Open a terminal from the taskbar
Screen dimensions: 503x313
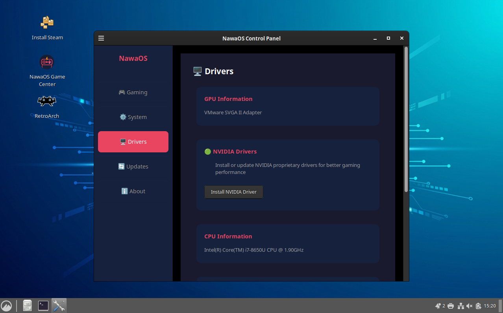point(43,305)
